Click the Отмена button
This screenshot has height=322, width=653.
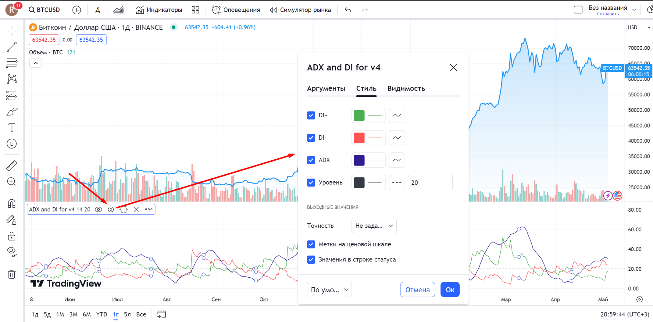[417, 290]
